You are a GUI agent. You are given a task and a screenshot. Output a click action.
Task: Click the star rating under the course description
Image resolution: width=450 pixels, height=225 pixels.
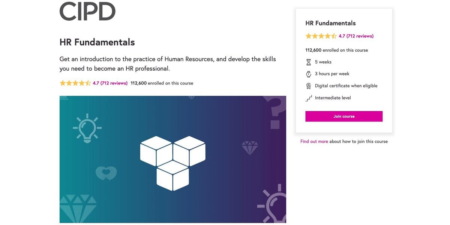point(75,83)
